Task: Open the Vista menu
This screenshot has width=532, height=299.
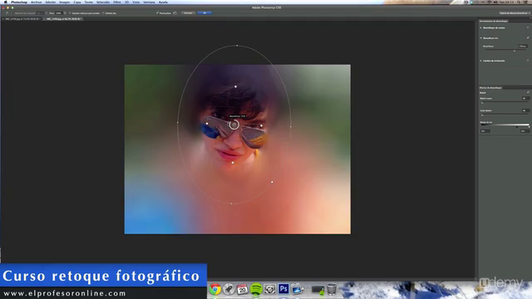Action: pos(136,2)
